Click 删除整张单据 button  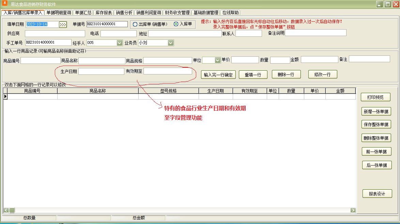pos(376,138)
